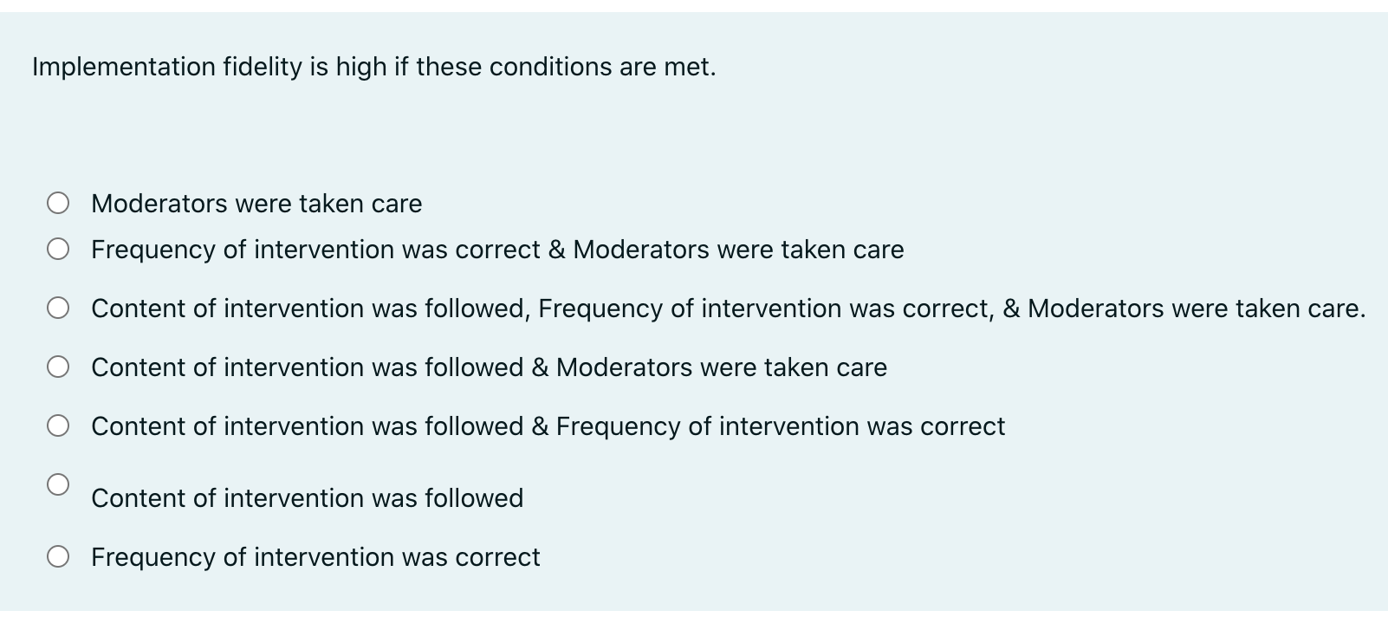Pick 'Content of intervention was followed & Frequency was correct'
The image size is (1388, 617).
point(59,425)
